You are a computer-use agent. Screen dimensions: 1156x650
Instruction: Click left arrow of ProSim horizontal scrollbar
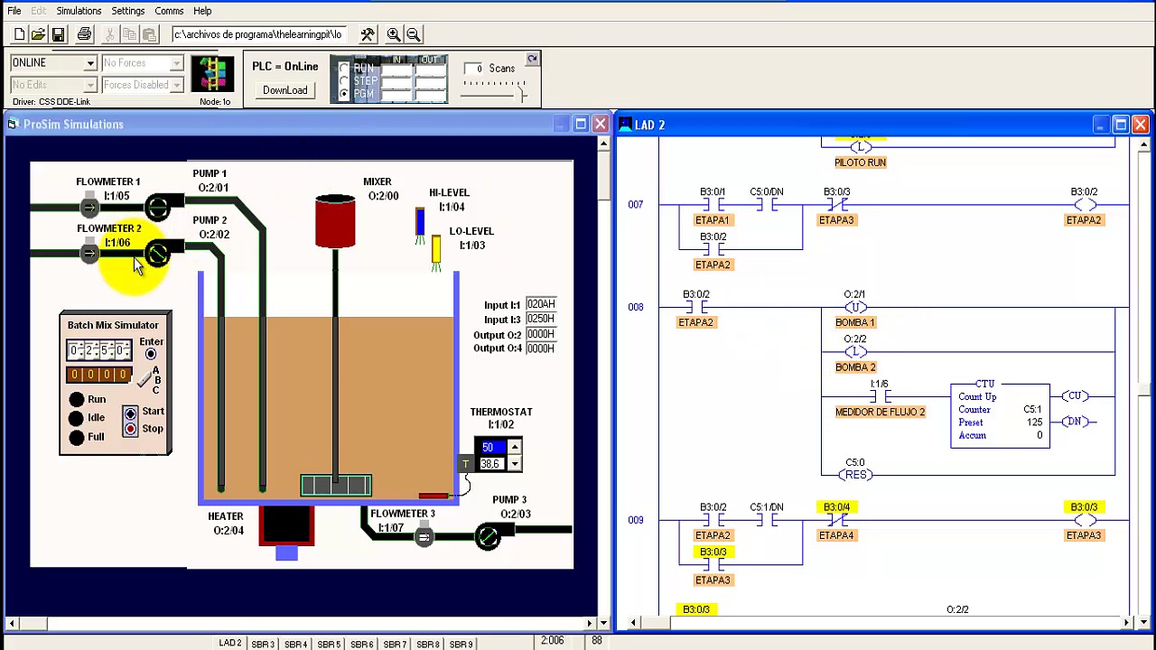click(12, 623)
